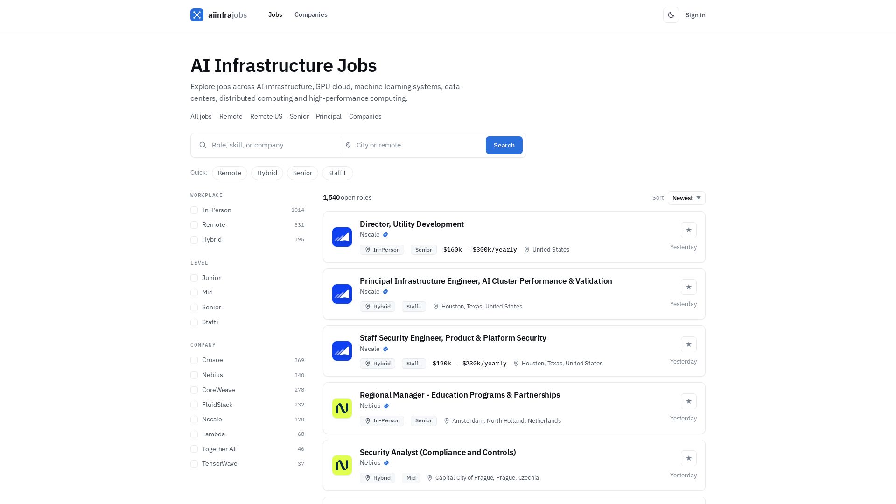
Task: Open the Jobs nav item
Action: [275, 15]
